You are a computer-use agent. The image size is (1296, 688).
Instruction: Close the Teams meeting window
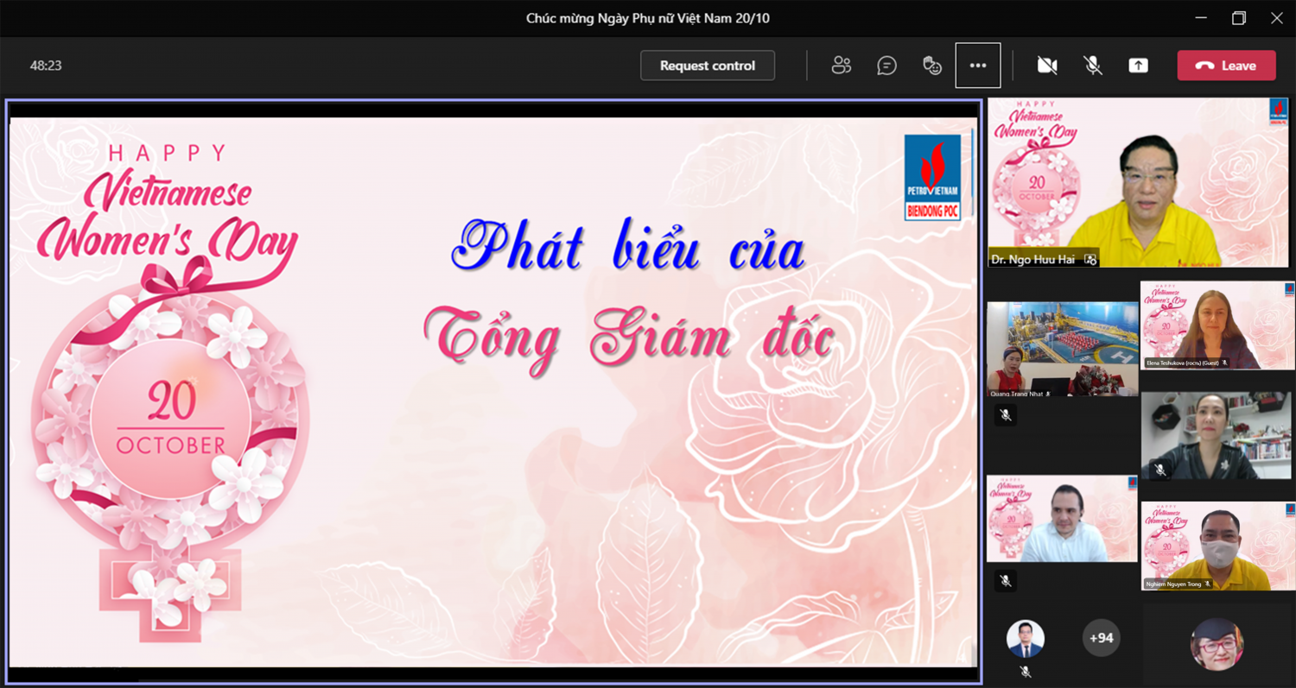coord(1277,18)
